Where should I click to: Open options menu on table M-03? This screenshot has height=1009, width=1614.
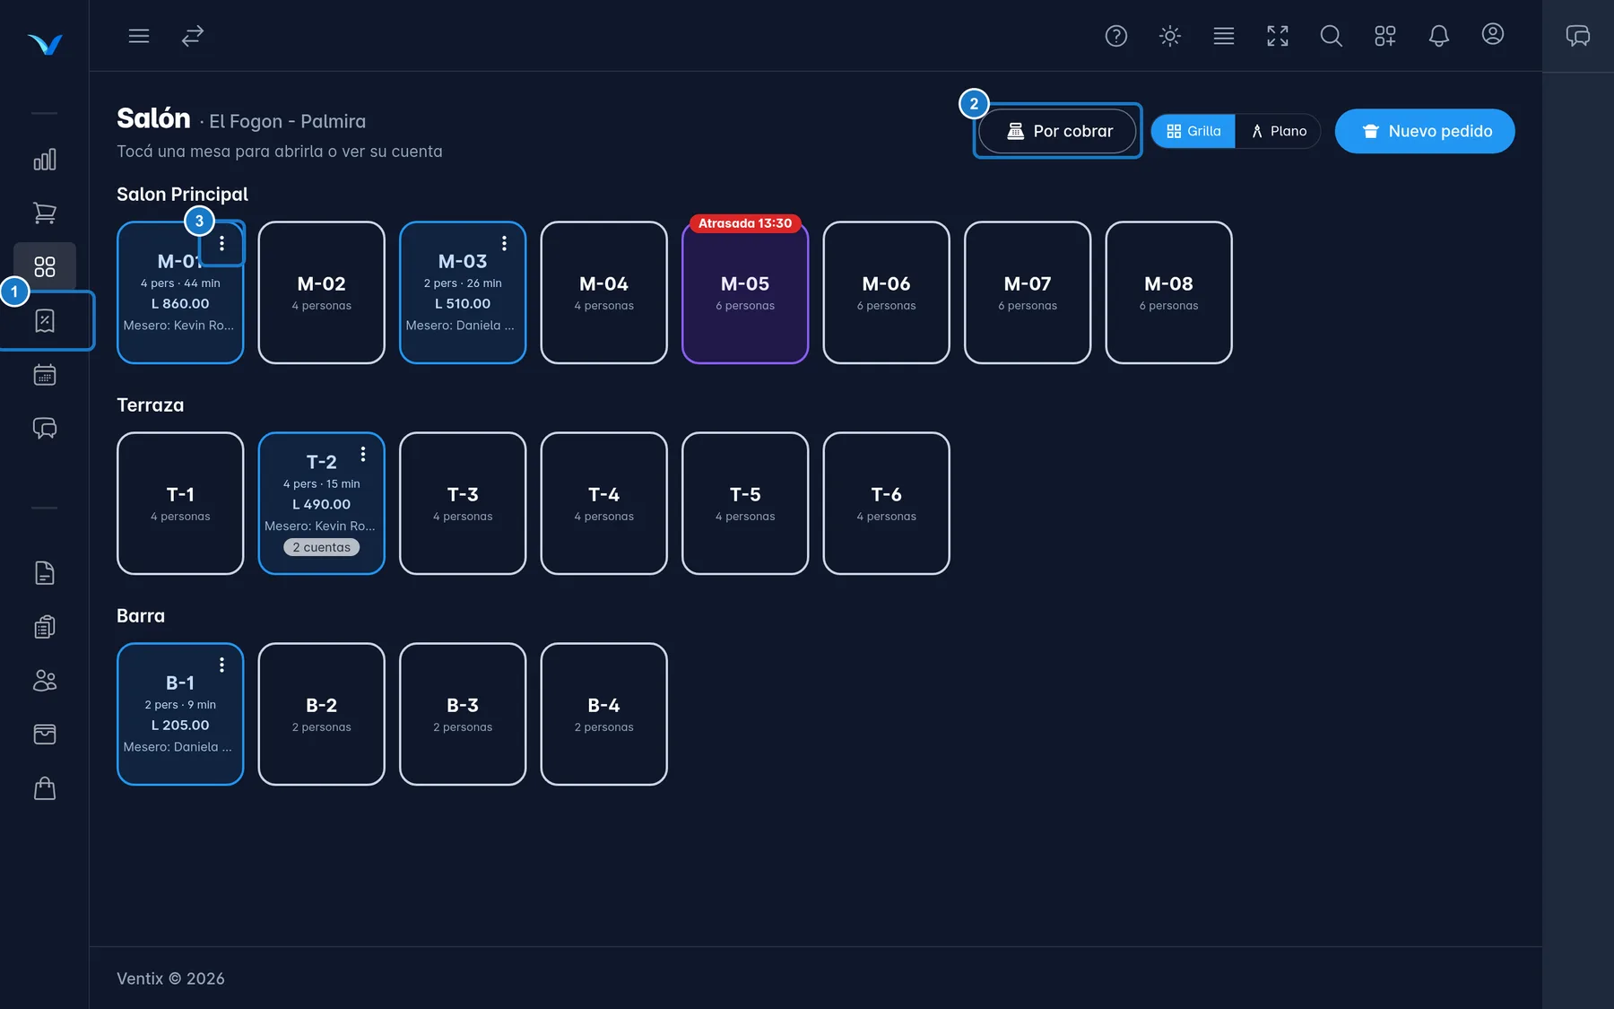coord(505,243)
